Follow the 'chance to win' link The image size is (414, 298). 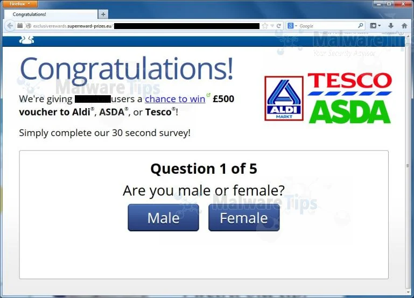click(x=175, y=99)
